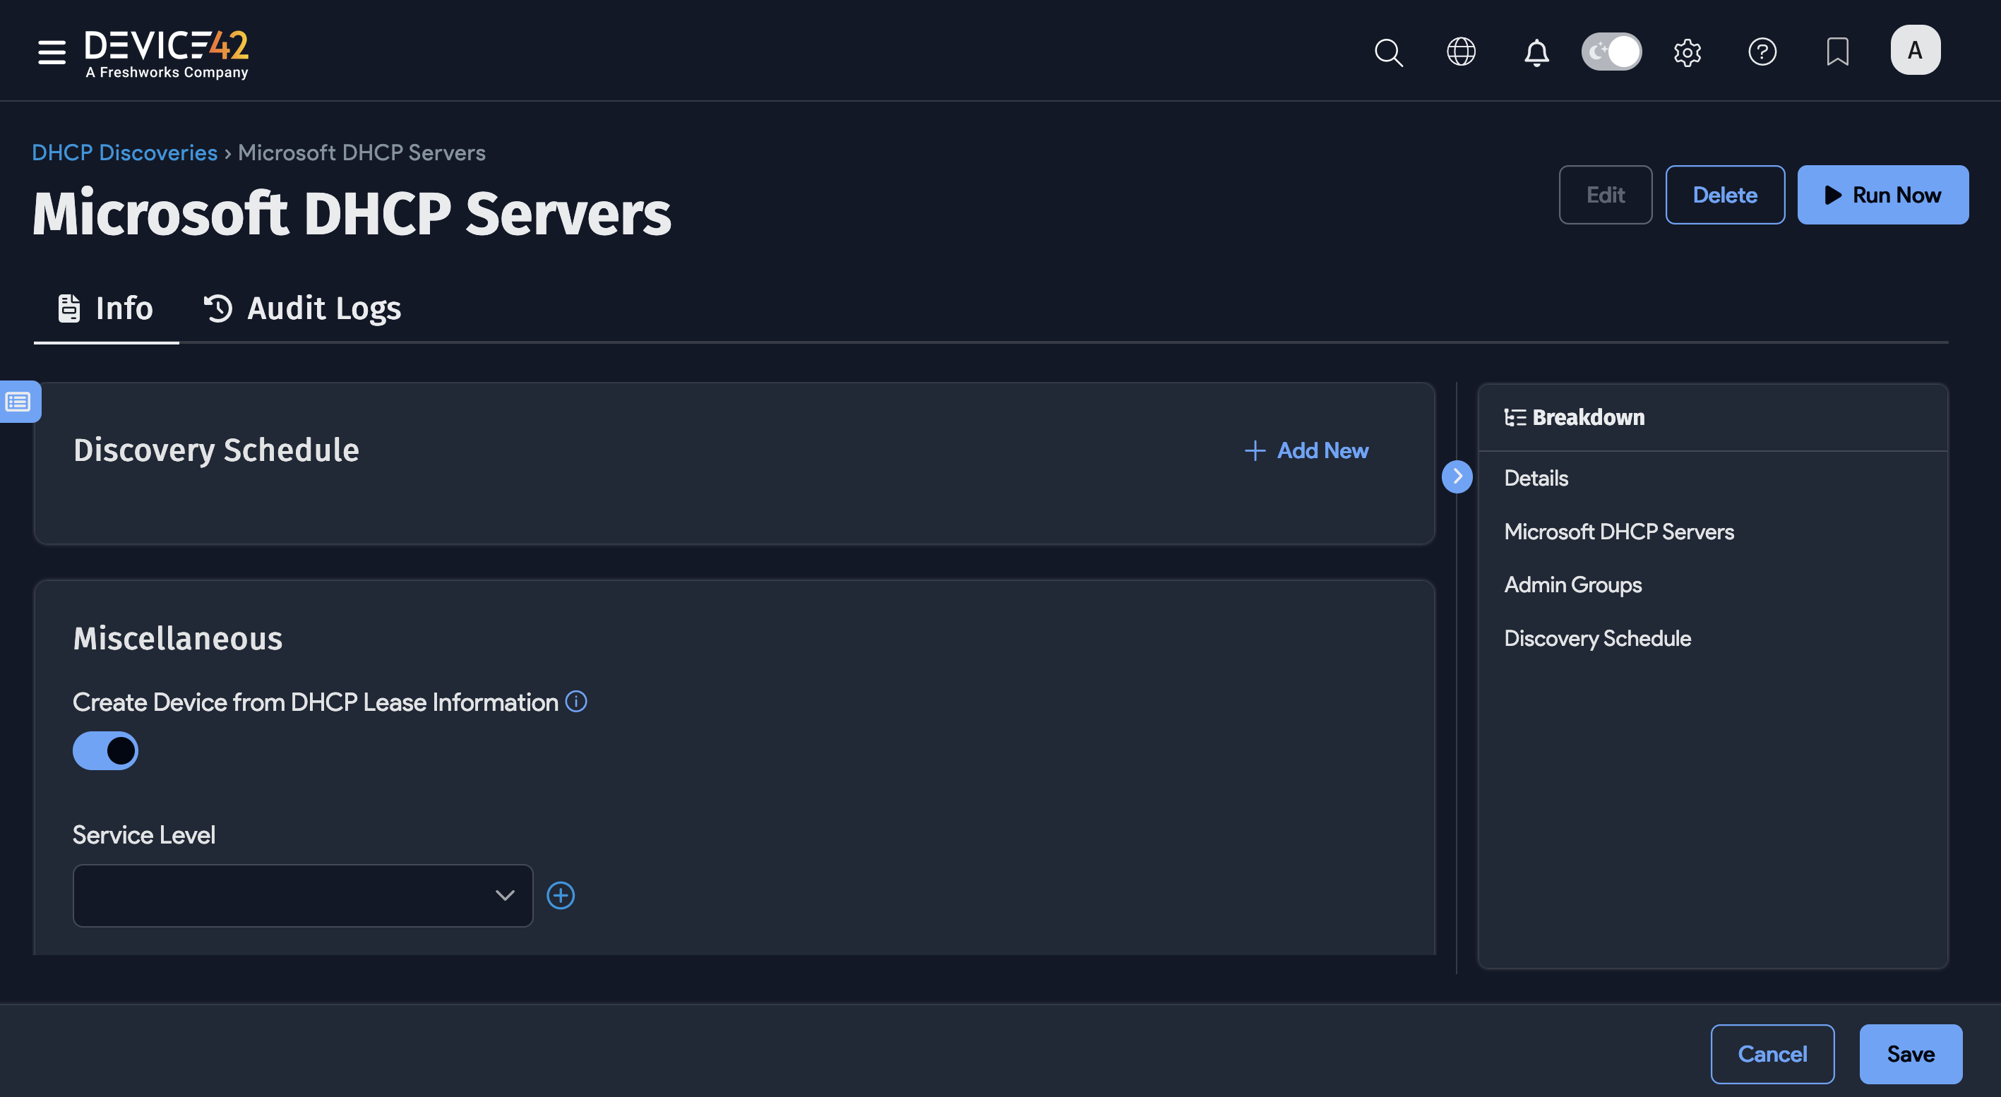Screen dimensions: 2001x1097
Task: Collapse the panel with the blue chevron
Action: point(1457,476)
